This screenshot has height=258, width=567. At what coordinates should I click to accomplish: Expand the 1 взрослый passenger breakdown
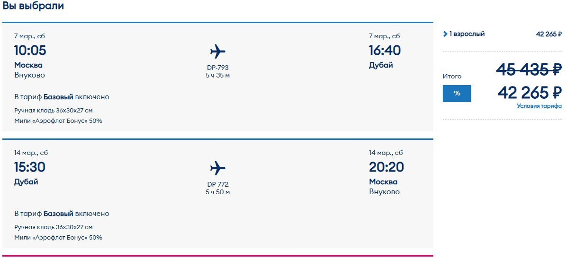pos(467,34)
